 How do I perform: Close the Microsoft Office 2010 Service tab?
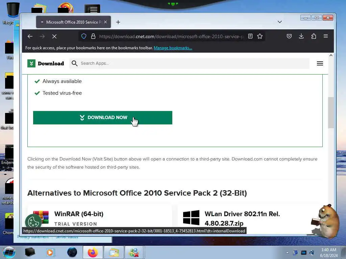[x=105, y=22]
